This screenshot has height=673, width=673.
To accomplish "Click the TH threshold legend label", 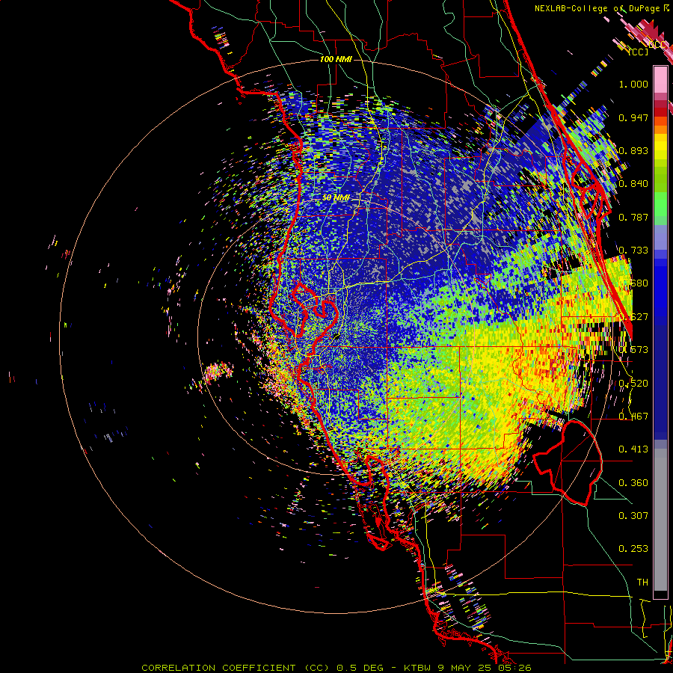I will (642, 582).
